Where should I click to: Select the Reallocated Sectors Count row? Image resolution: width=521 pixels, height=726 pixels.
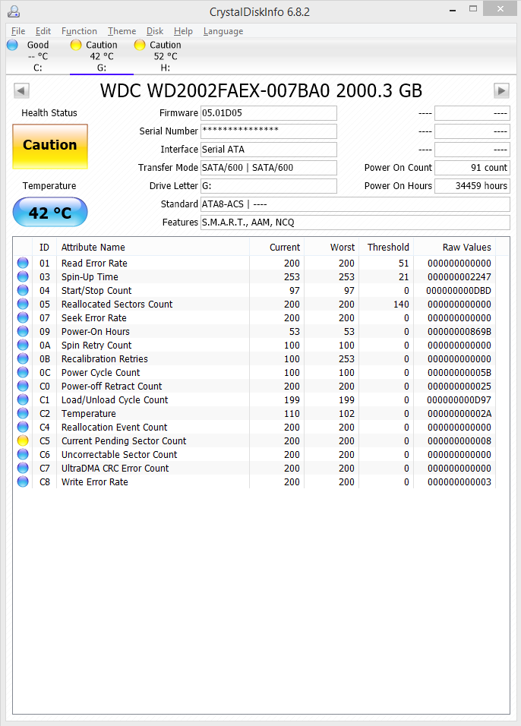click(117, 305)
